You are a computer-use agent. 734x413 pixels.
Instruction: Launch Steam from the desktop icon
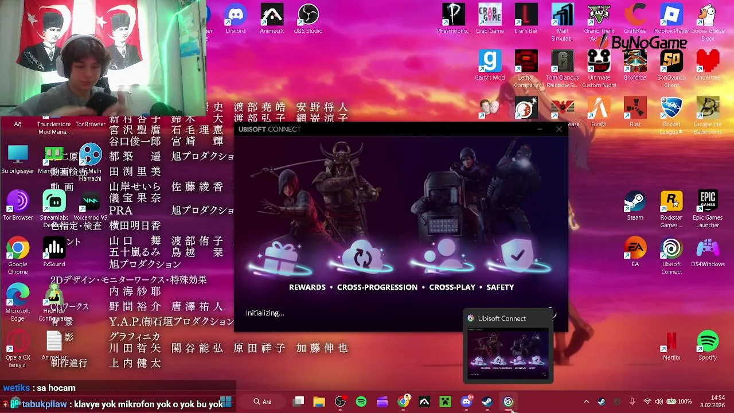tap(635, 205)
